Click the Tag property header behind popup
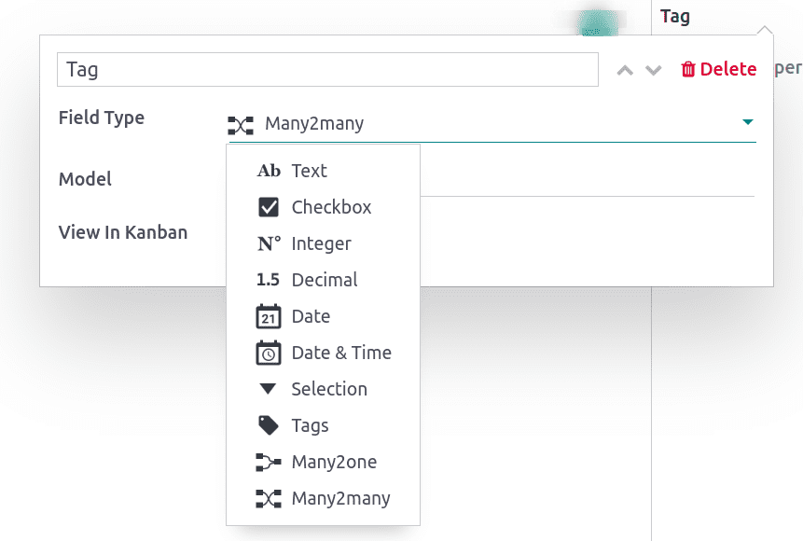This screenshot has width=803, height=541. (675, 17)
